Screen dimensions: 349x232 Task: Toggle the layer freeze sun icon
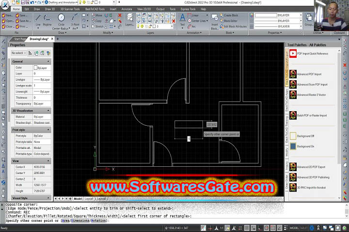click(x=142, y=27)
